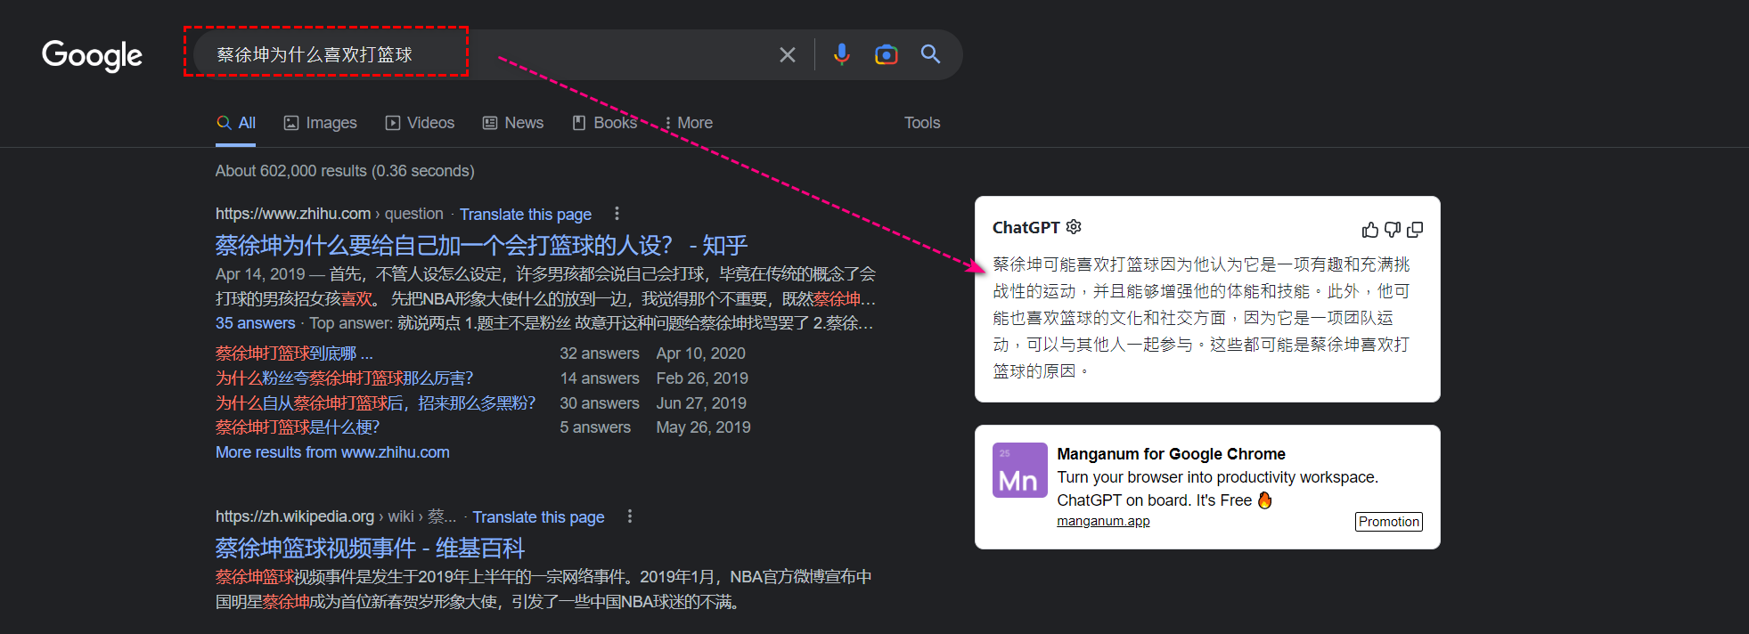Open Manganum for Google Chrome title
This screenshot has height=634, width=1749.
(x=1171, y=454)
